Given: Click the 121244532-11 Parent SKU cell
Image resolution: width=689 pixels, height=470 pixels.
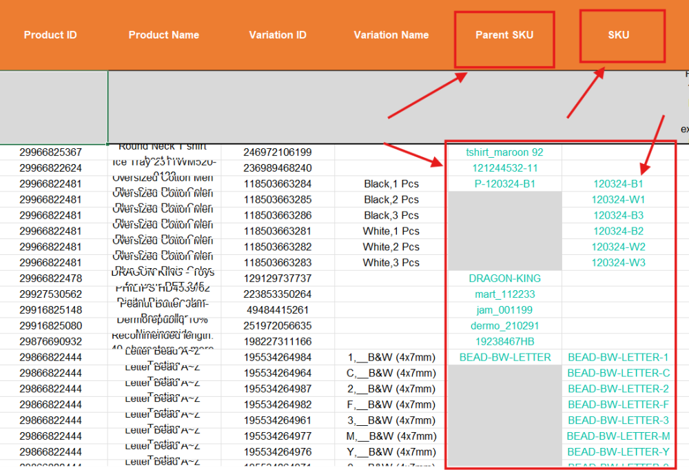Looking at the screenshot, I should 504,168.
